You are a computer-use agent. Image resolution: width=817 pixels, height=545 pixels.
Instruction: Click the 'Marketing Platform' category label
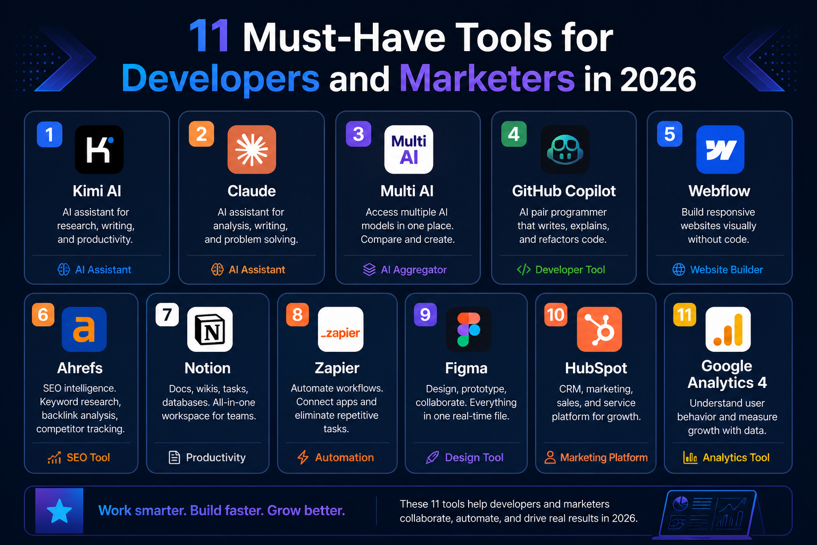click(x=604, y=458)
